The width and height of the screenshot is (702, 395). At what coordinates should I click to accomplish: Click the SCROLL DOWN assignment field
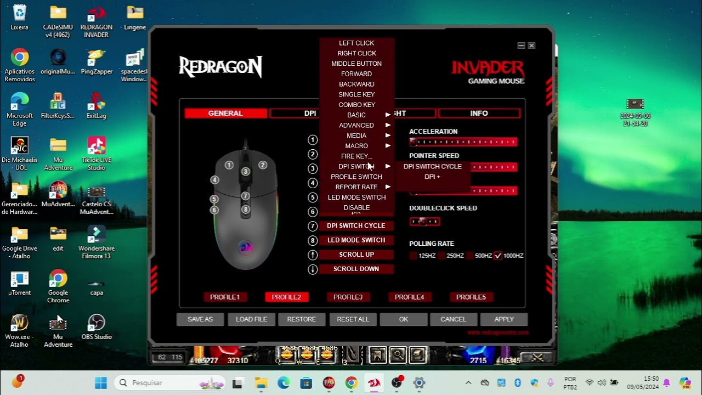[x=356, y=269]
